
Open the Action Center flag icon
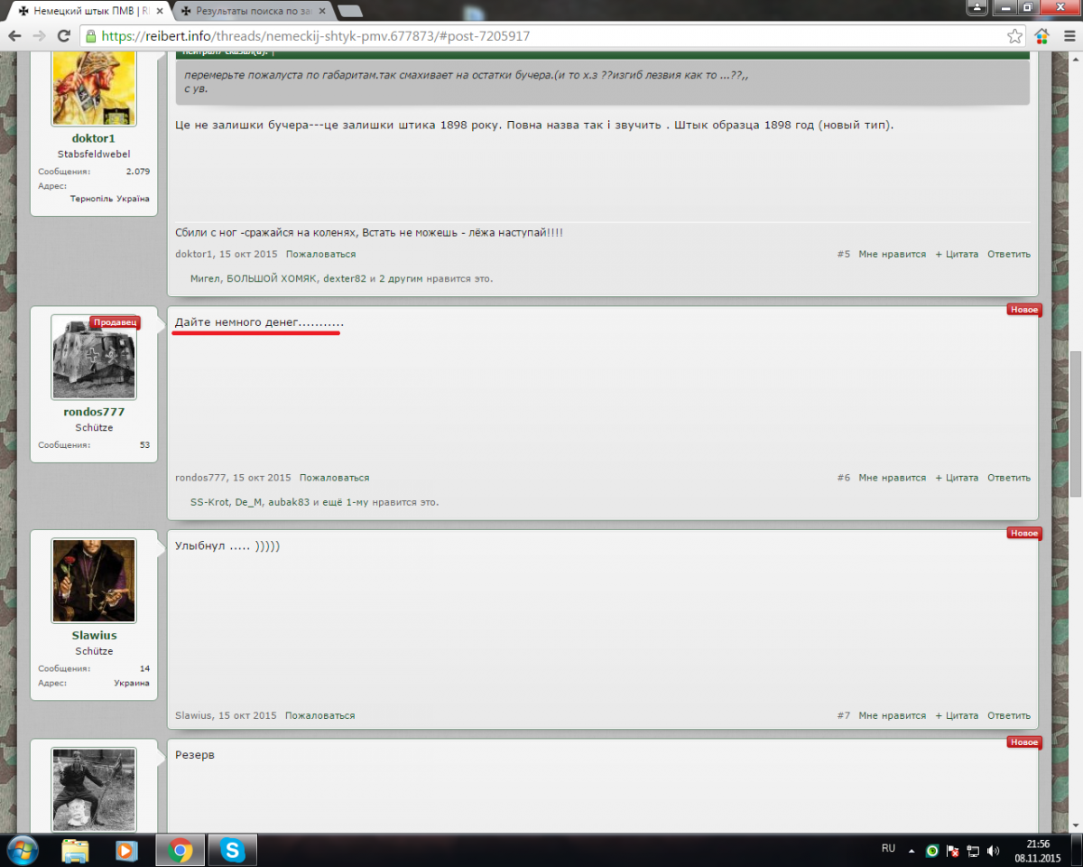(952, 851)
